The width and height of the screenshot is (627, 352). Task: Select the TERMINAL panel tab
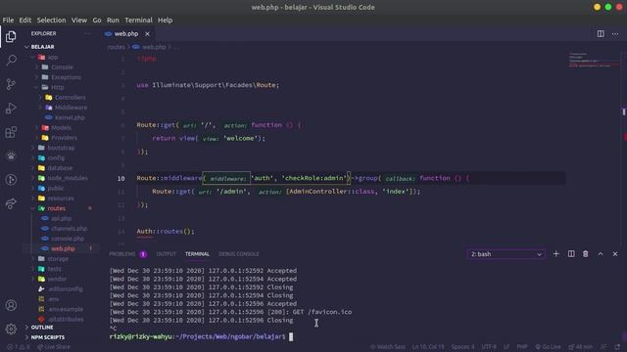pos(197,254)
